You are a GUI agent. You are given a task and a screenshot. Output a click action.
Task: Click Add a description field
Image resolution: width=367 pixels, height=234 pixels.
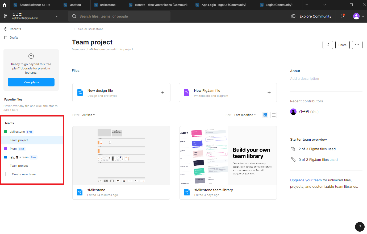point(305,78)
